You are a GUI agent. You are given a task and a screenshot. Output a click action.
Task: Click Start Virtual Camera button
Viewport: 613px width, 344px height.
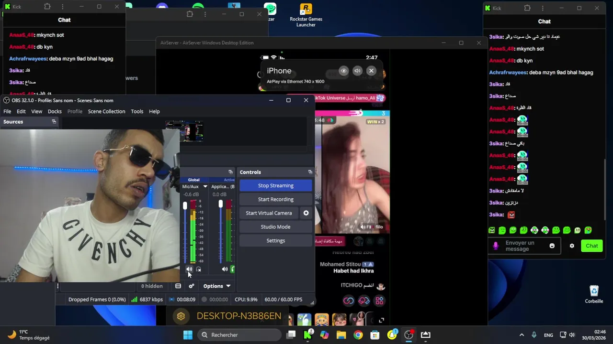coord(269,213)
